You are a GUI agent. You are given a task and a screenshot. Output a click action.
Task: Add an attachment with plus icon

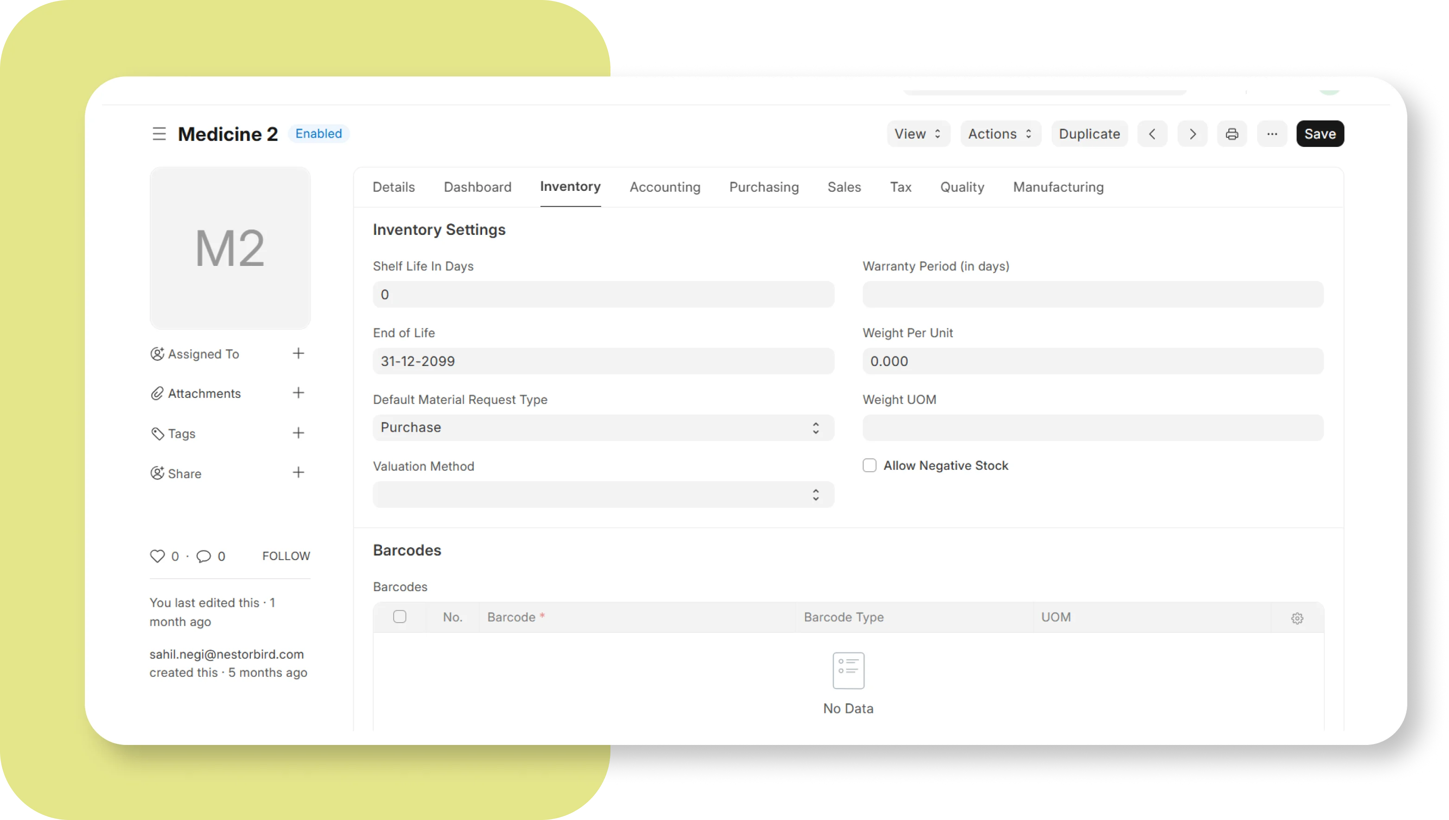point(298,393)
